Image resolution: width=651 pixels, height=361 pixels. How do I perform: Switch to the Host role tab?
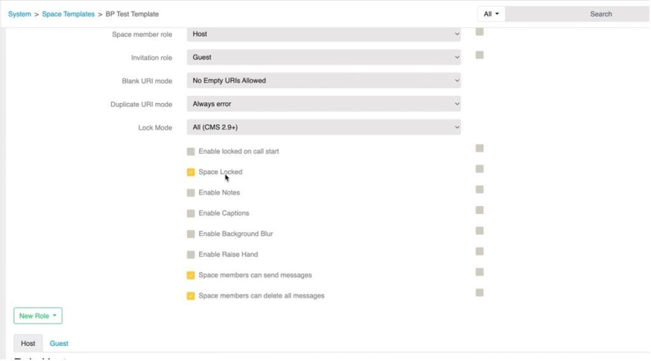[x=28, y=343]
